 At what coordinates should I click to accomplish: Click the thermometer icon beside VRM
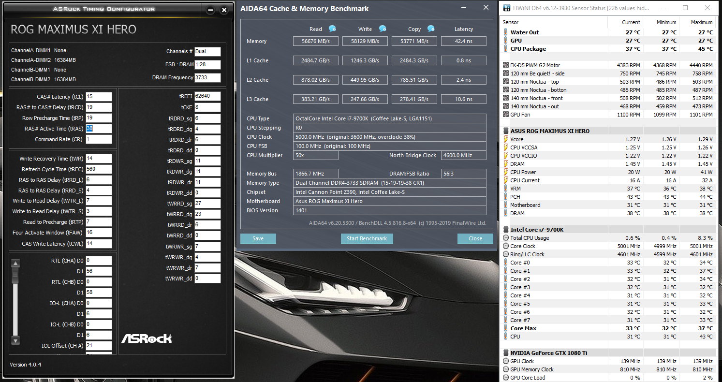click(x=506, y=189)
